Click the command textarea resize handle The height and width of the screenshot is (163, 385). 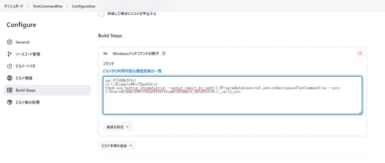pyautogui.click(x=360, y=112)
